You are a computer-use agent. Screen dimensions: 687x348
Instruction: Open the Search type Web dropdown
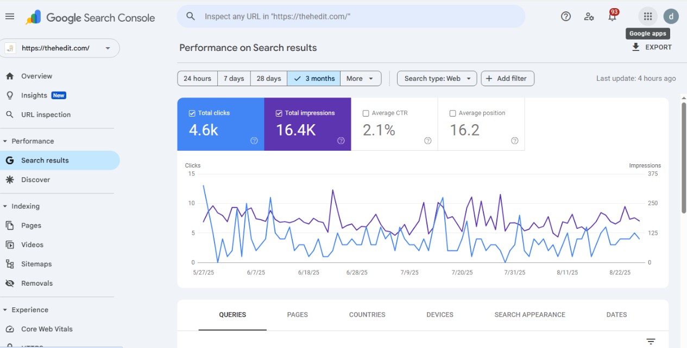click(436, 78)
